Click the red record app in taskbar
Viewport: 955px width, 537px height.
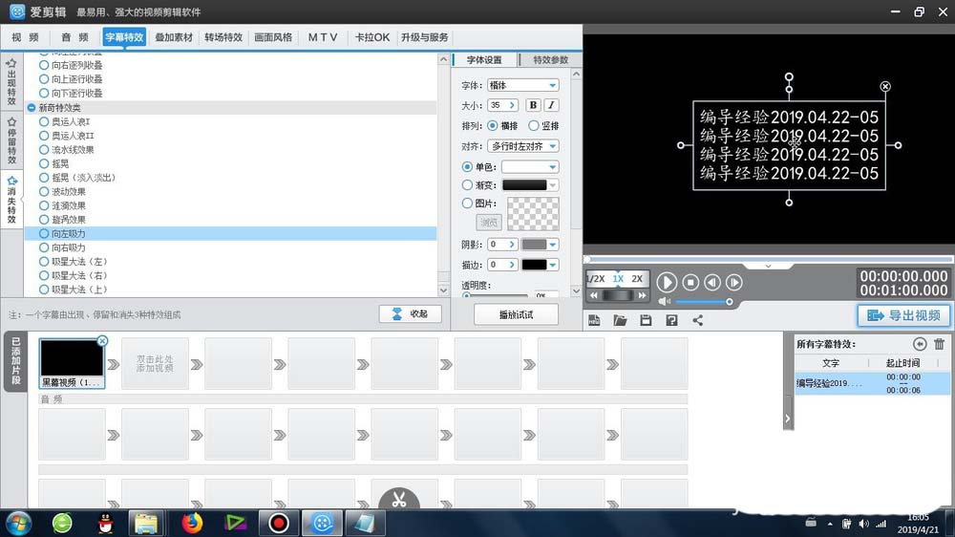click(x=278, y=523)
